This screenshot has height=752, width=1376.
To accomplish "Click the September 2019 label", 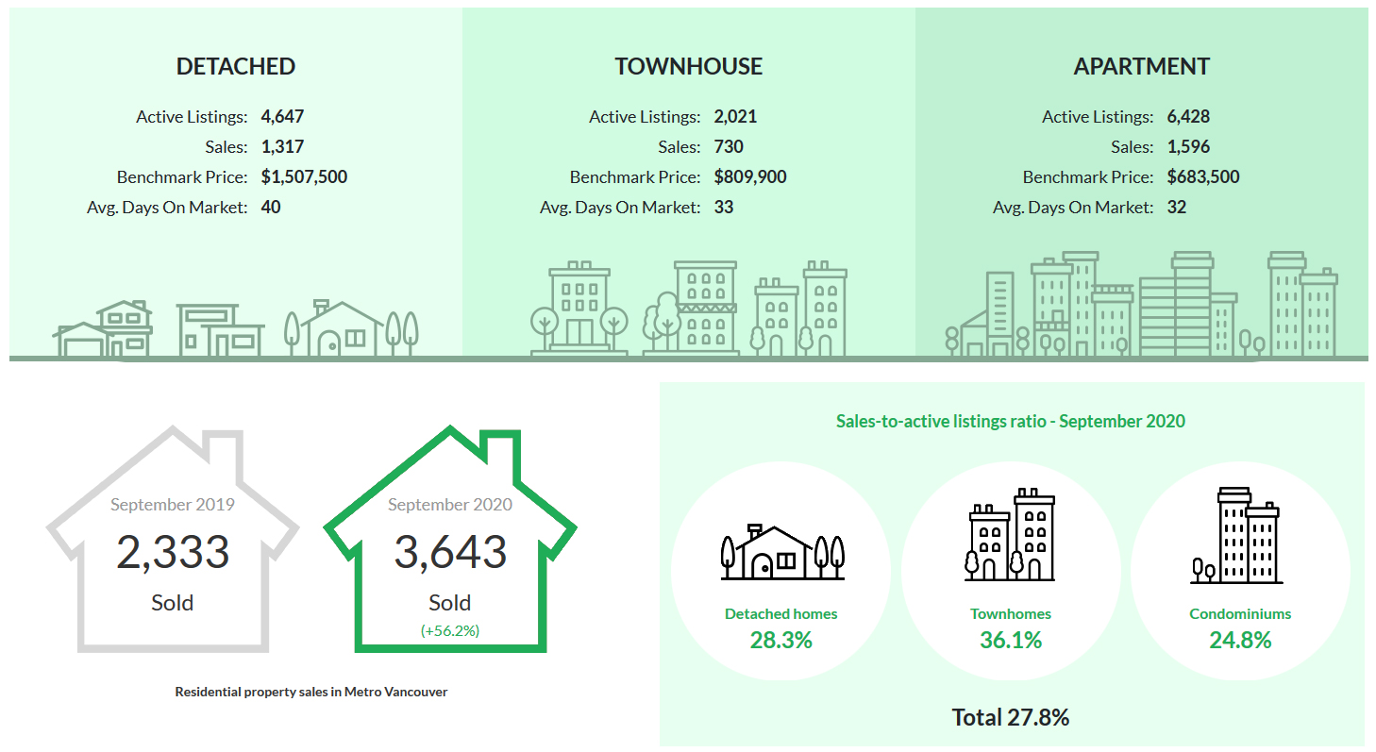I will tap(173, 505).
